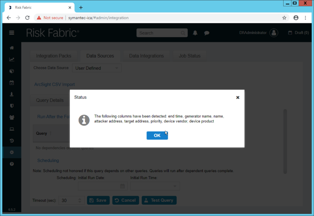The height and width of the screenshot is (216, 314).
Task: Switch to the Job Status tab
Action: [189, 56]
